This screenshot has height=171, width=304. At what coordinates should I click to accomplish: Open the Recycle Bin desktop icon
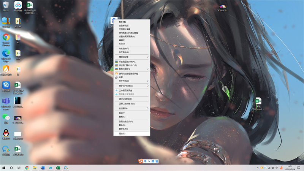6,6
